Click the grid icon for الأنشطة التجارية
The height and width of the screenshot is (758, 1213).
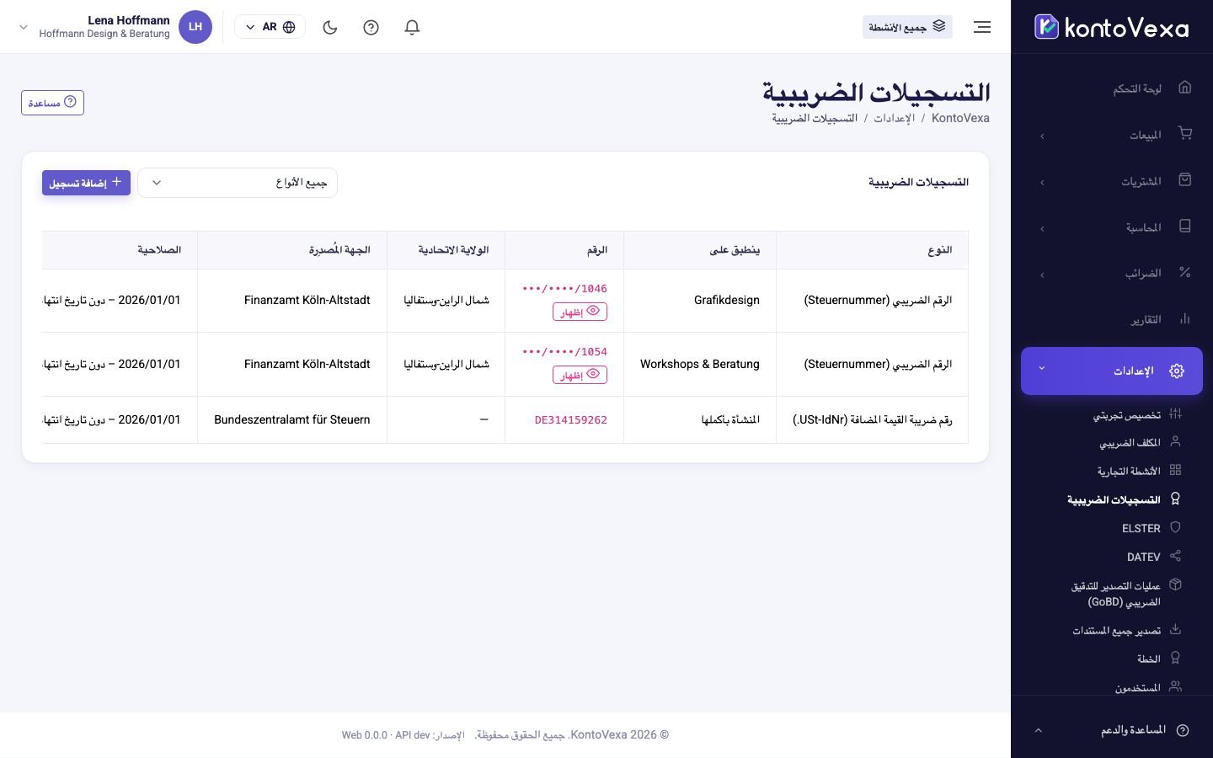[x=1176, y=470]
